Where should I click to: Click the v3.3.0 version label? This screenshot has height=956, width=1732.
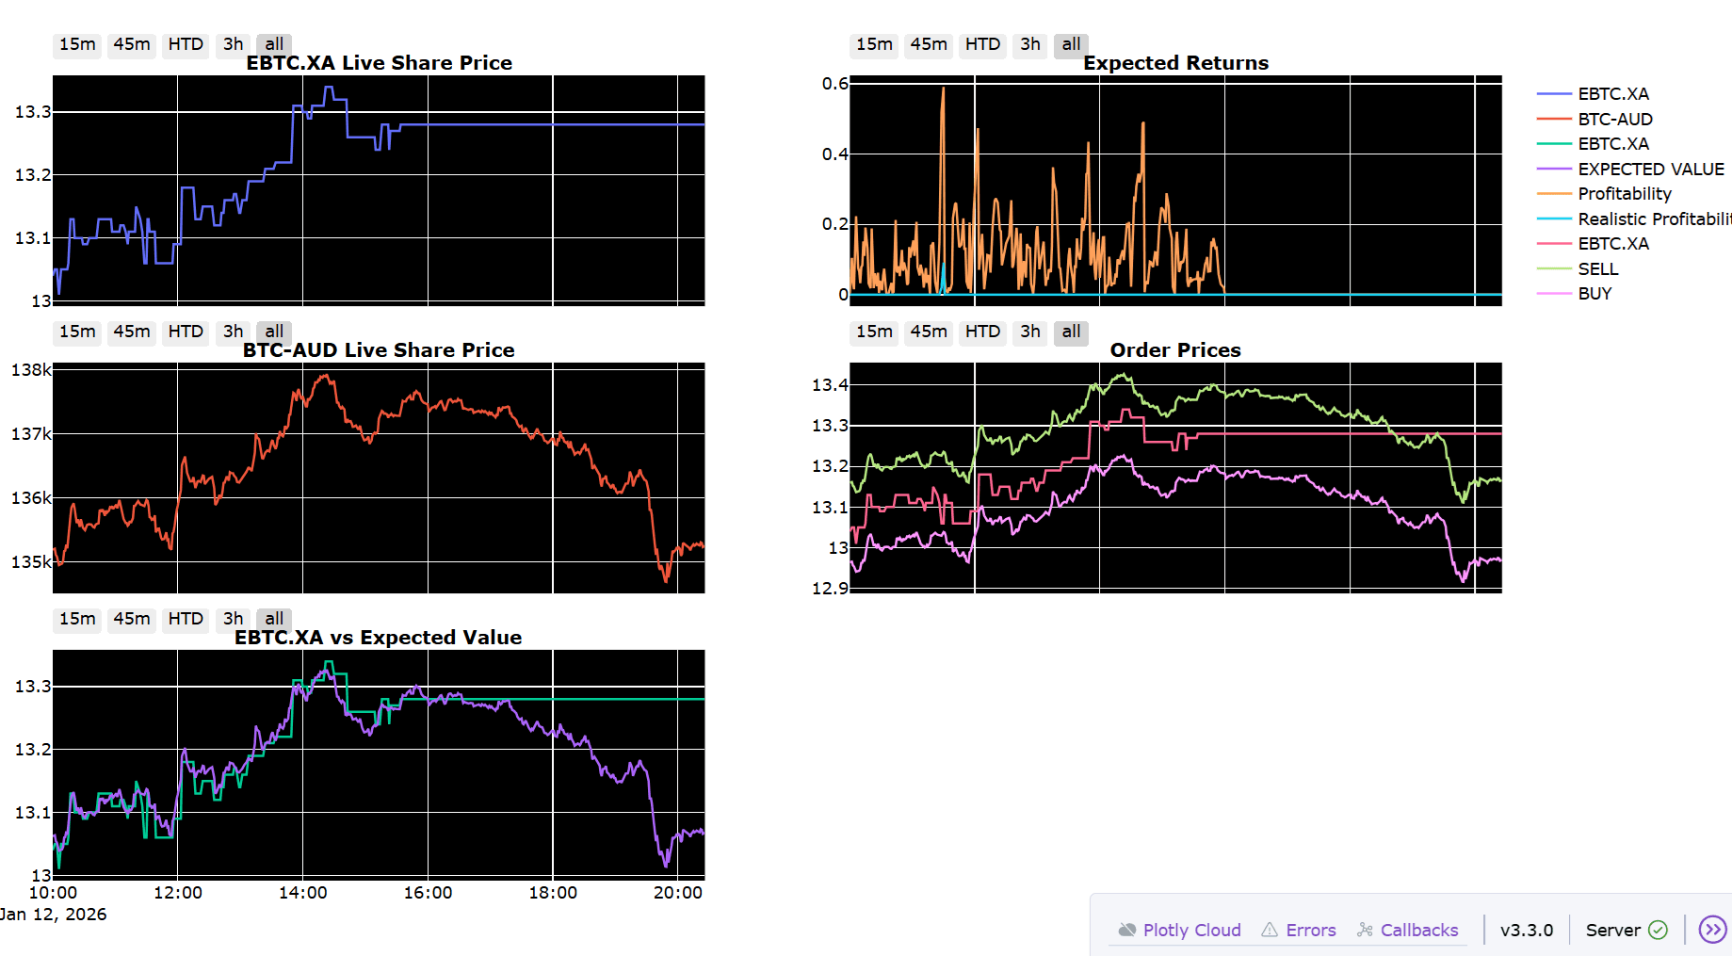pos(1526,930)
